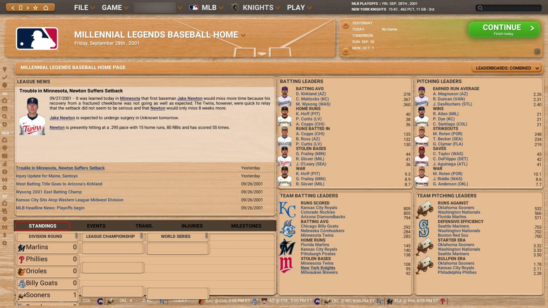Go forward using the right arrow navigation icon

(x=28, y=8)
